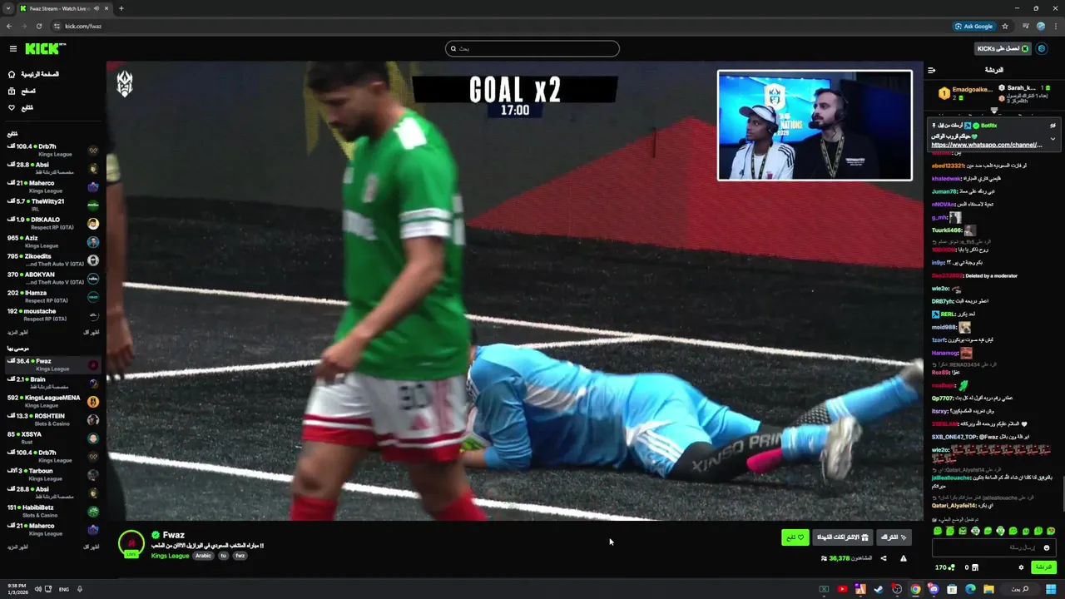Screen dimensions: 1065x599
Task: Go back in the browser
Action: tap(9, 26)
